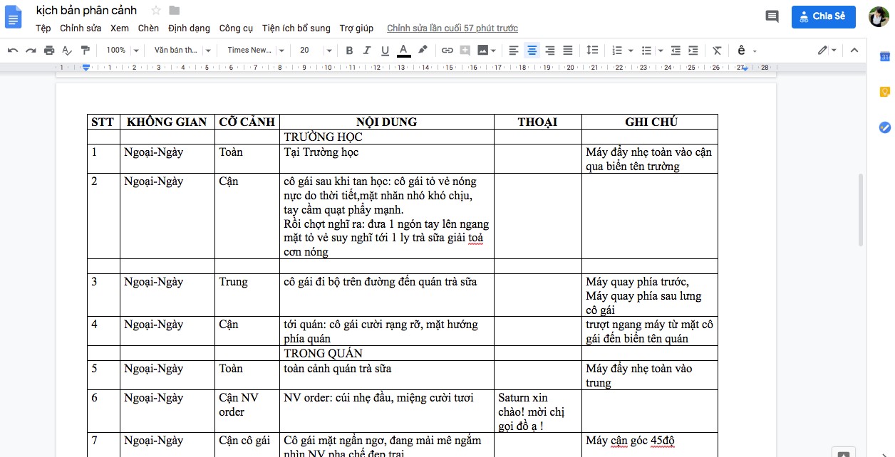Open Google Calendar side panel
Screen dimensions: 895x457
click(884, 56)
